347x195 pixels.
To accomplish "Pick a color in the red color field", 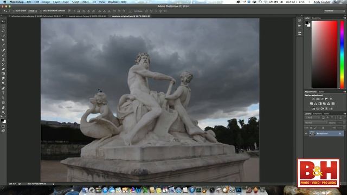I will tap(324, 55).
